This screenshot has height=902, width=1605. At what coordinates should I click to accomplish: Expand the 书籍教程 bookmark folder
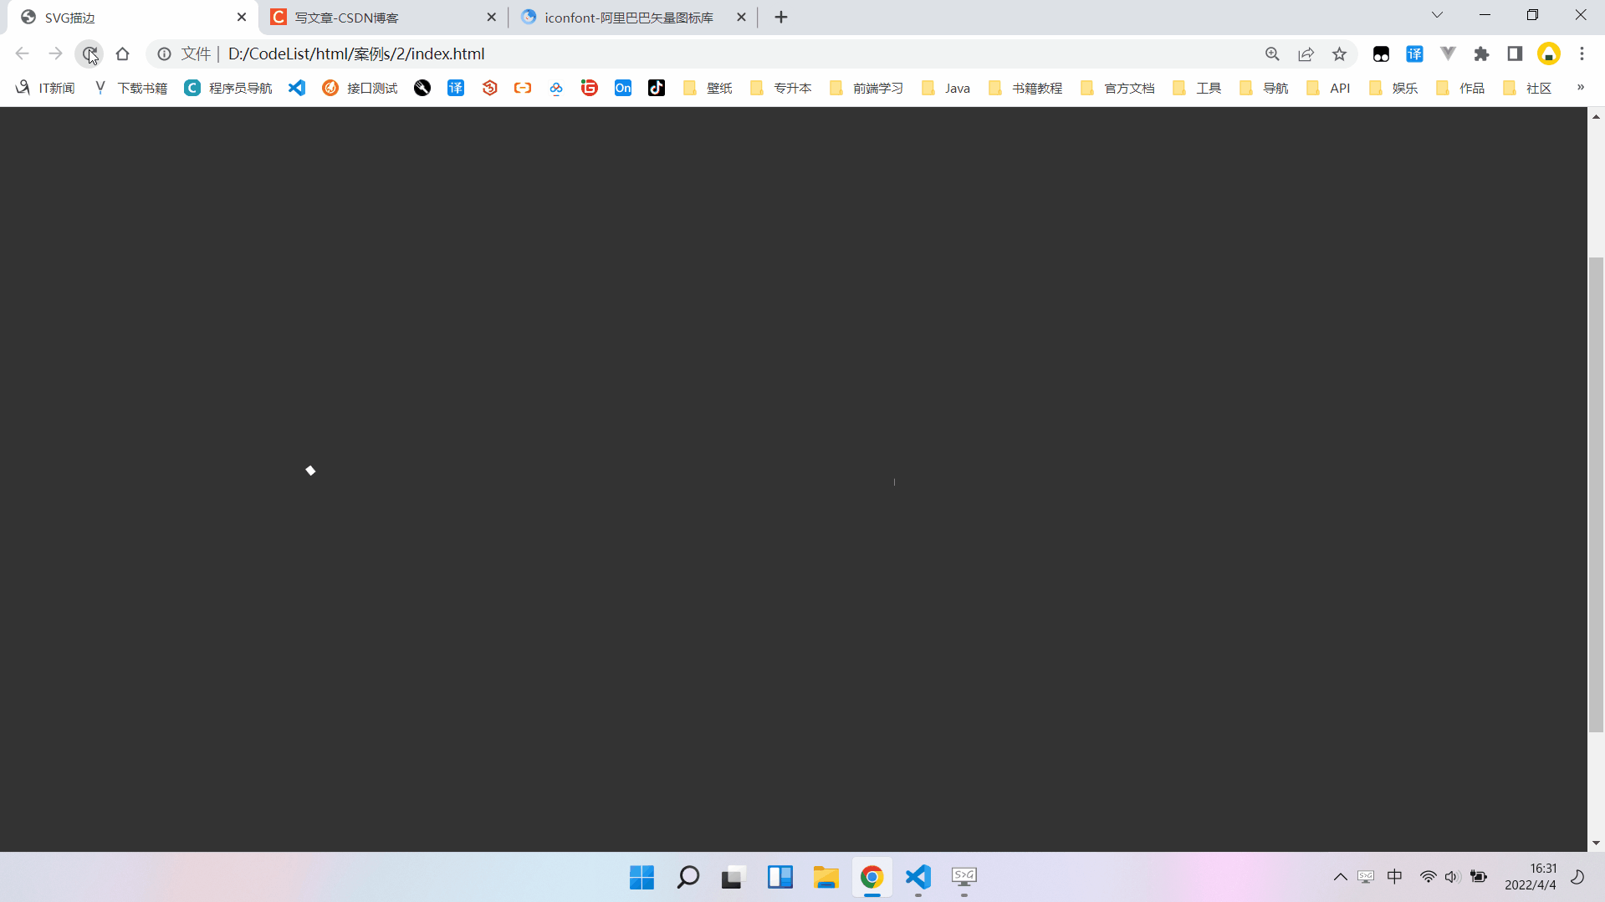click(1025, 88)
